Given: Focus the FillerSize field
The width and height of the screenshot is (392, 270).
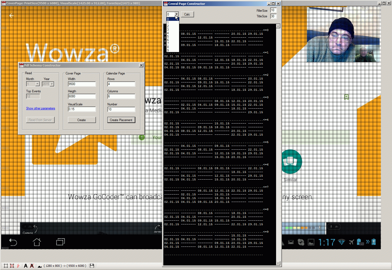Looking at the screenshot, I should pyautogui.click(x=273, y=10).
